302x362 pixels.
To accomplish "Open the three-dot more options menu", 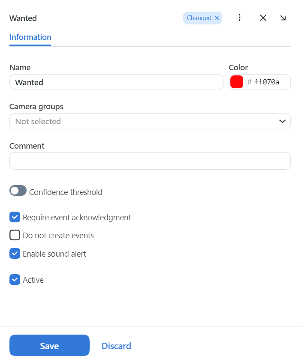I will (x=239, y=18).
